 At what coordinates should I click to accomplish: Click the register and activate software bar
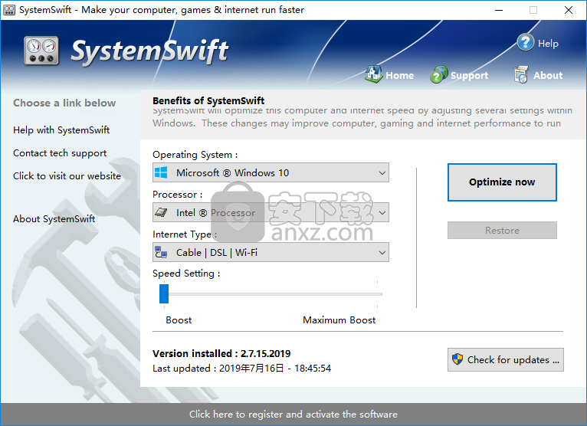click(x=293, y=415)
